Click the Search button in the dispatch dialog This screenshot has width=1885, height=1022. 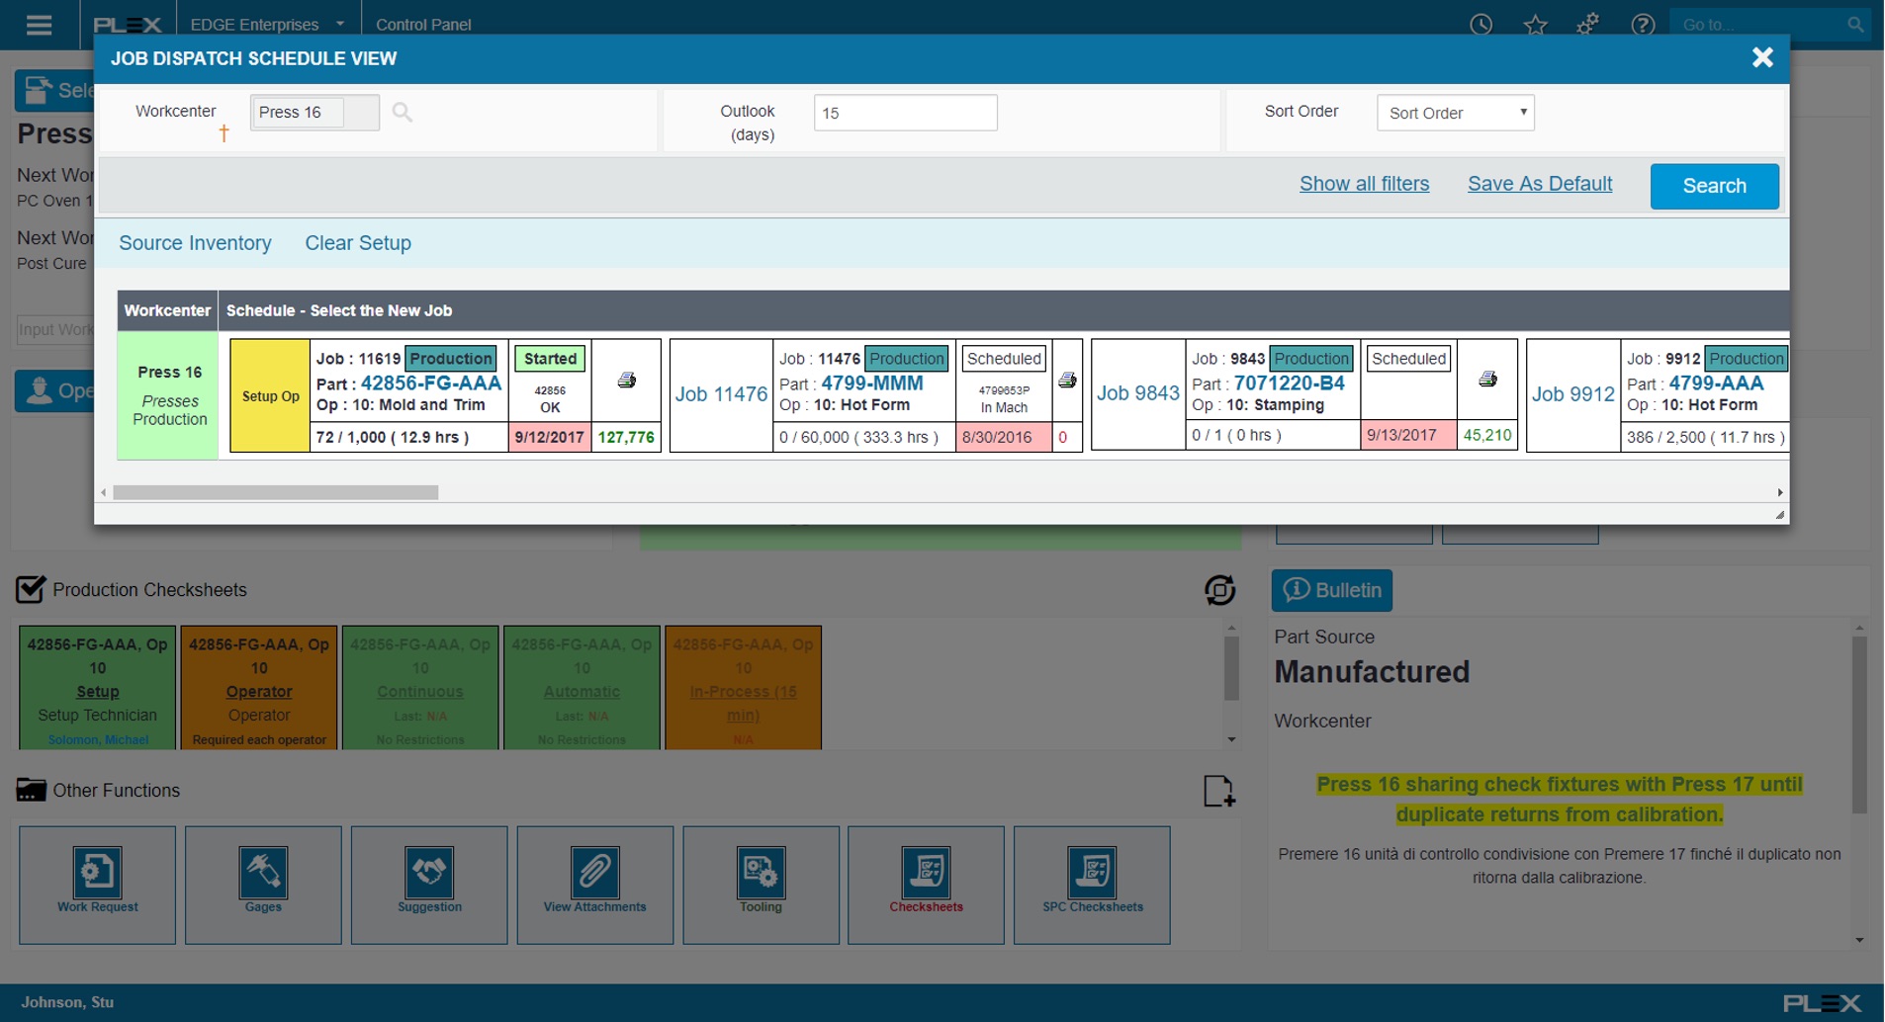pyautogui.click(x=1714, y=186)
